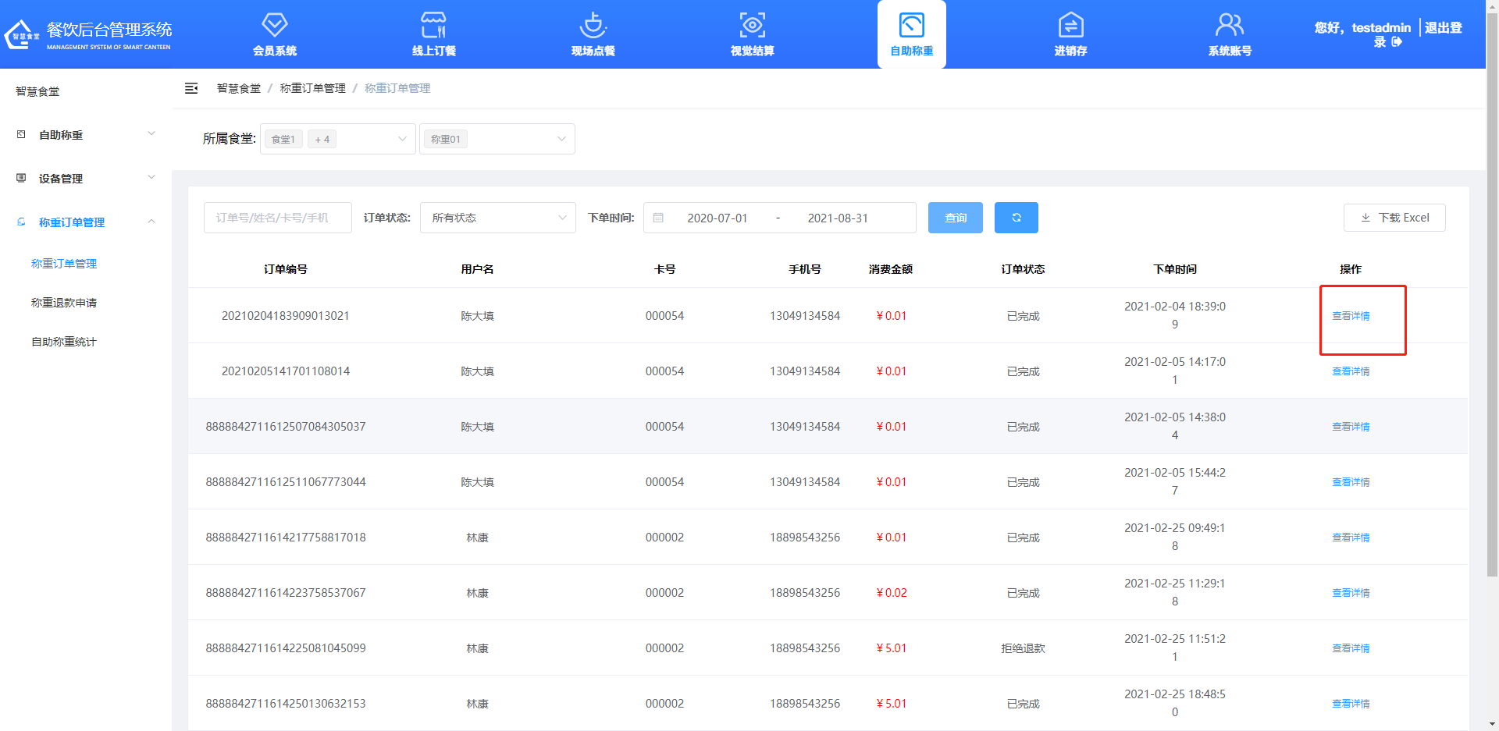Select 自助称重统计 in the sidebar
The image size is (1499, 731).
click(64, 342)
